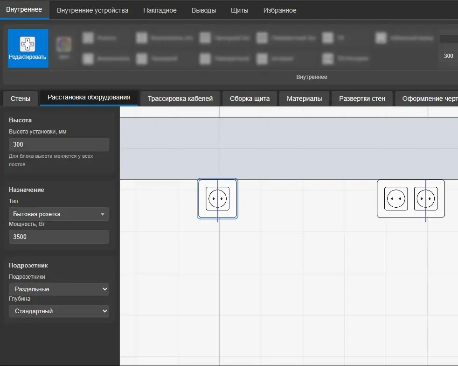Open the Материалы stage tab

click(x=305, y=99)
